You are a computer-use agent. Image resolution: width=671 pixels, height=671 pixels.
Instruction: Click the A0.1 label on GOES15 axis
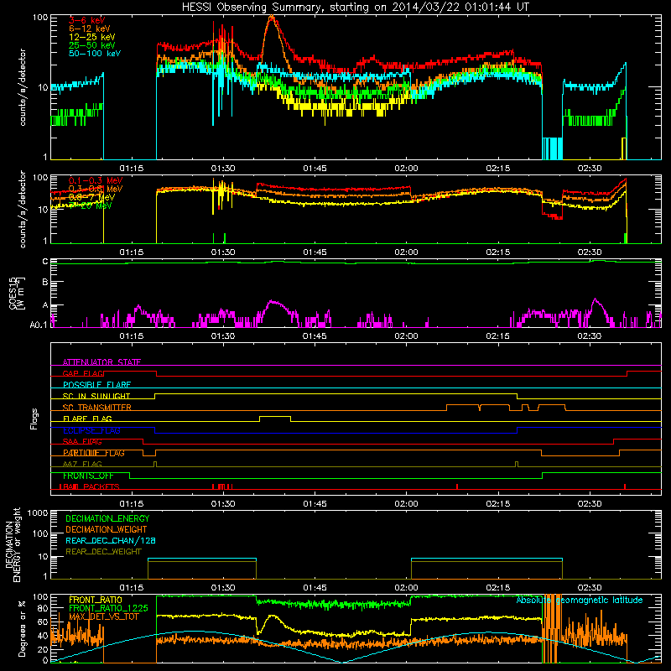pos(39,325)
